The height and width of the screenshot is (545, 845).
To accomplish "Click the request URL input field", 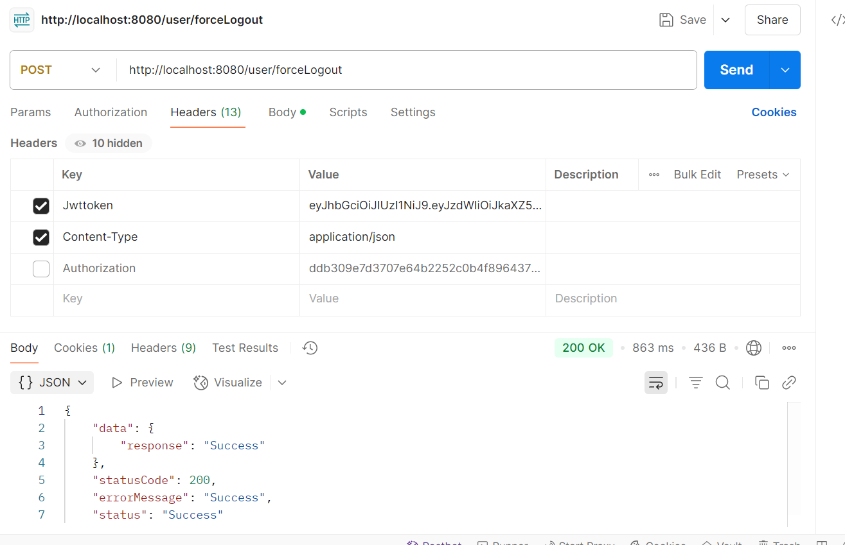I will tap(406, 70).
